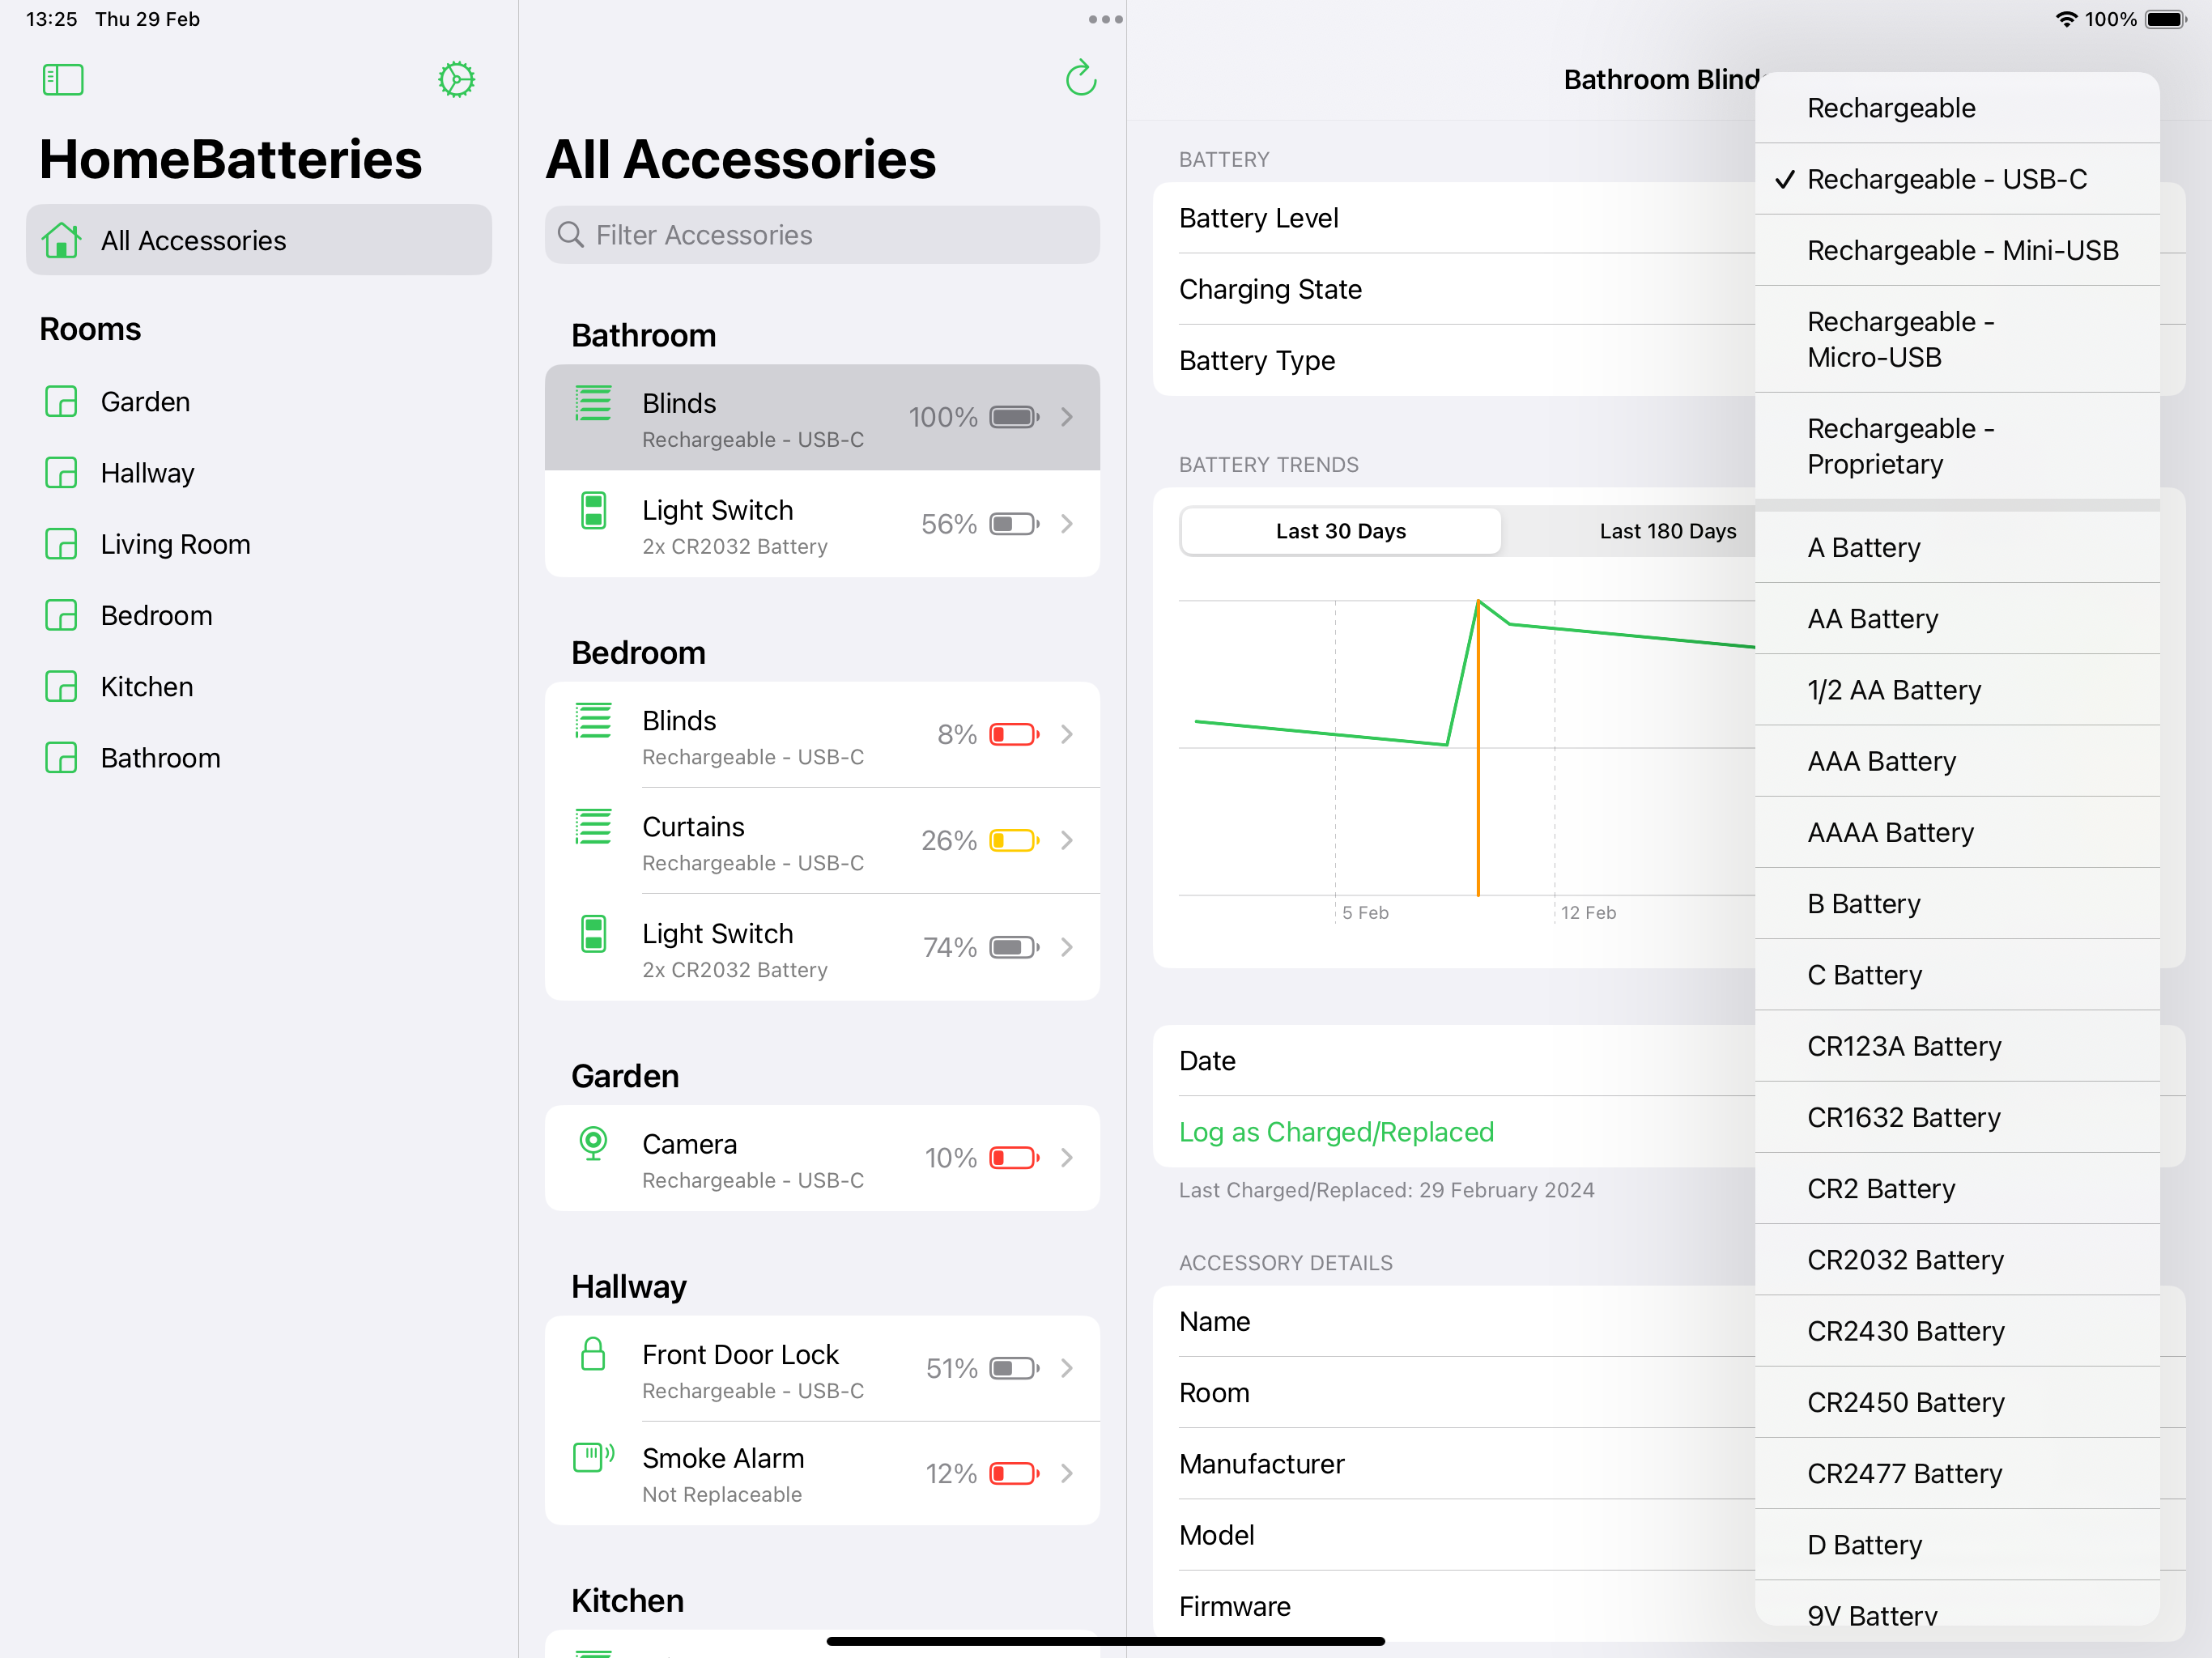Click the Bedroom room icon in sidebar
The image size is (2212, 1658).
click(x=62, y=615)
